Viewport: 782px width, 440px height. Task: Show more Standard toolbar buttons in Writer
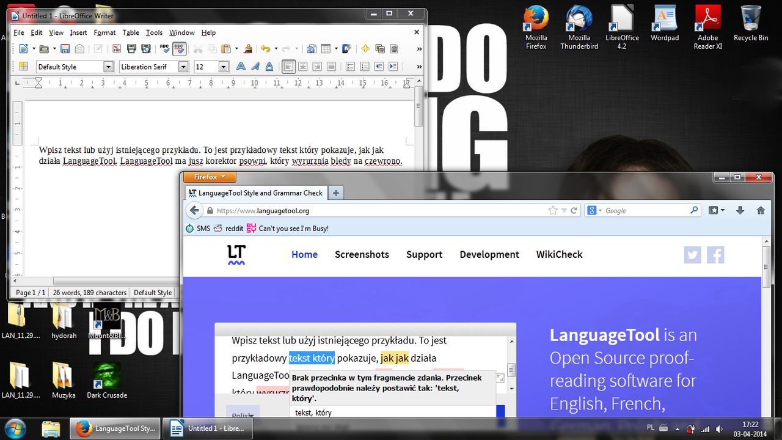(x=419, y=49)
